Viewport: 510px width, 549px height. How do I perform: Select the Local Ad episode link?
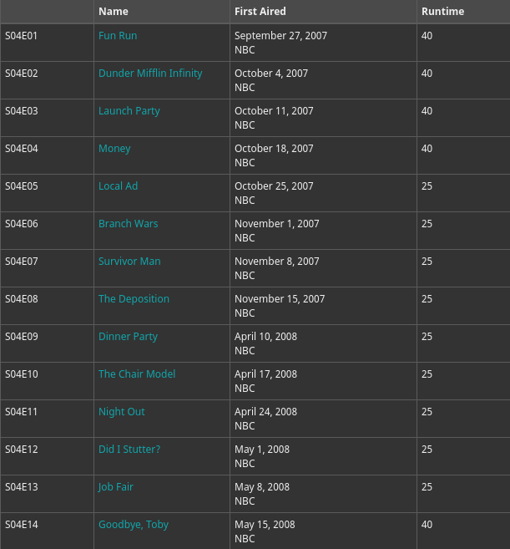(x=118, y=186)
